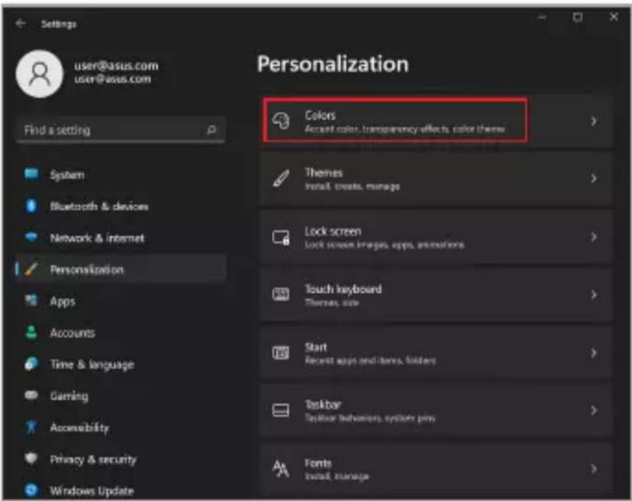
Task: Expand the Start row chevron
Action: click(593, 353)
